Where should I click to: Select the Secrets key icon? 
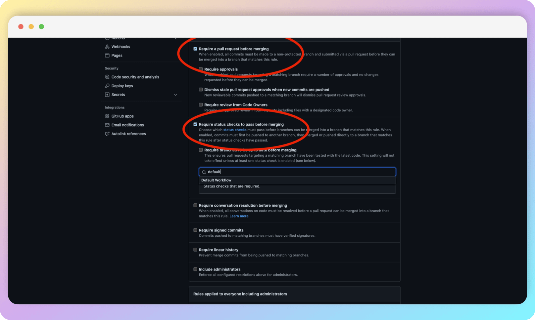(x=107, y=95)
